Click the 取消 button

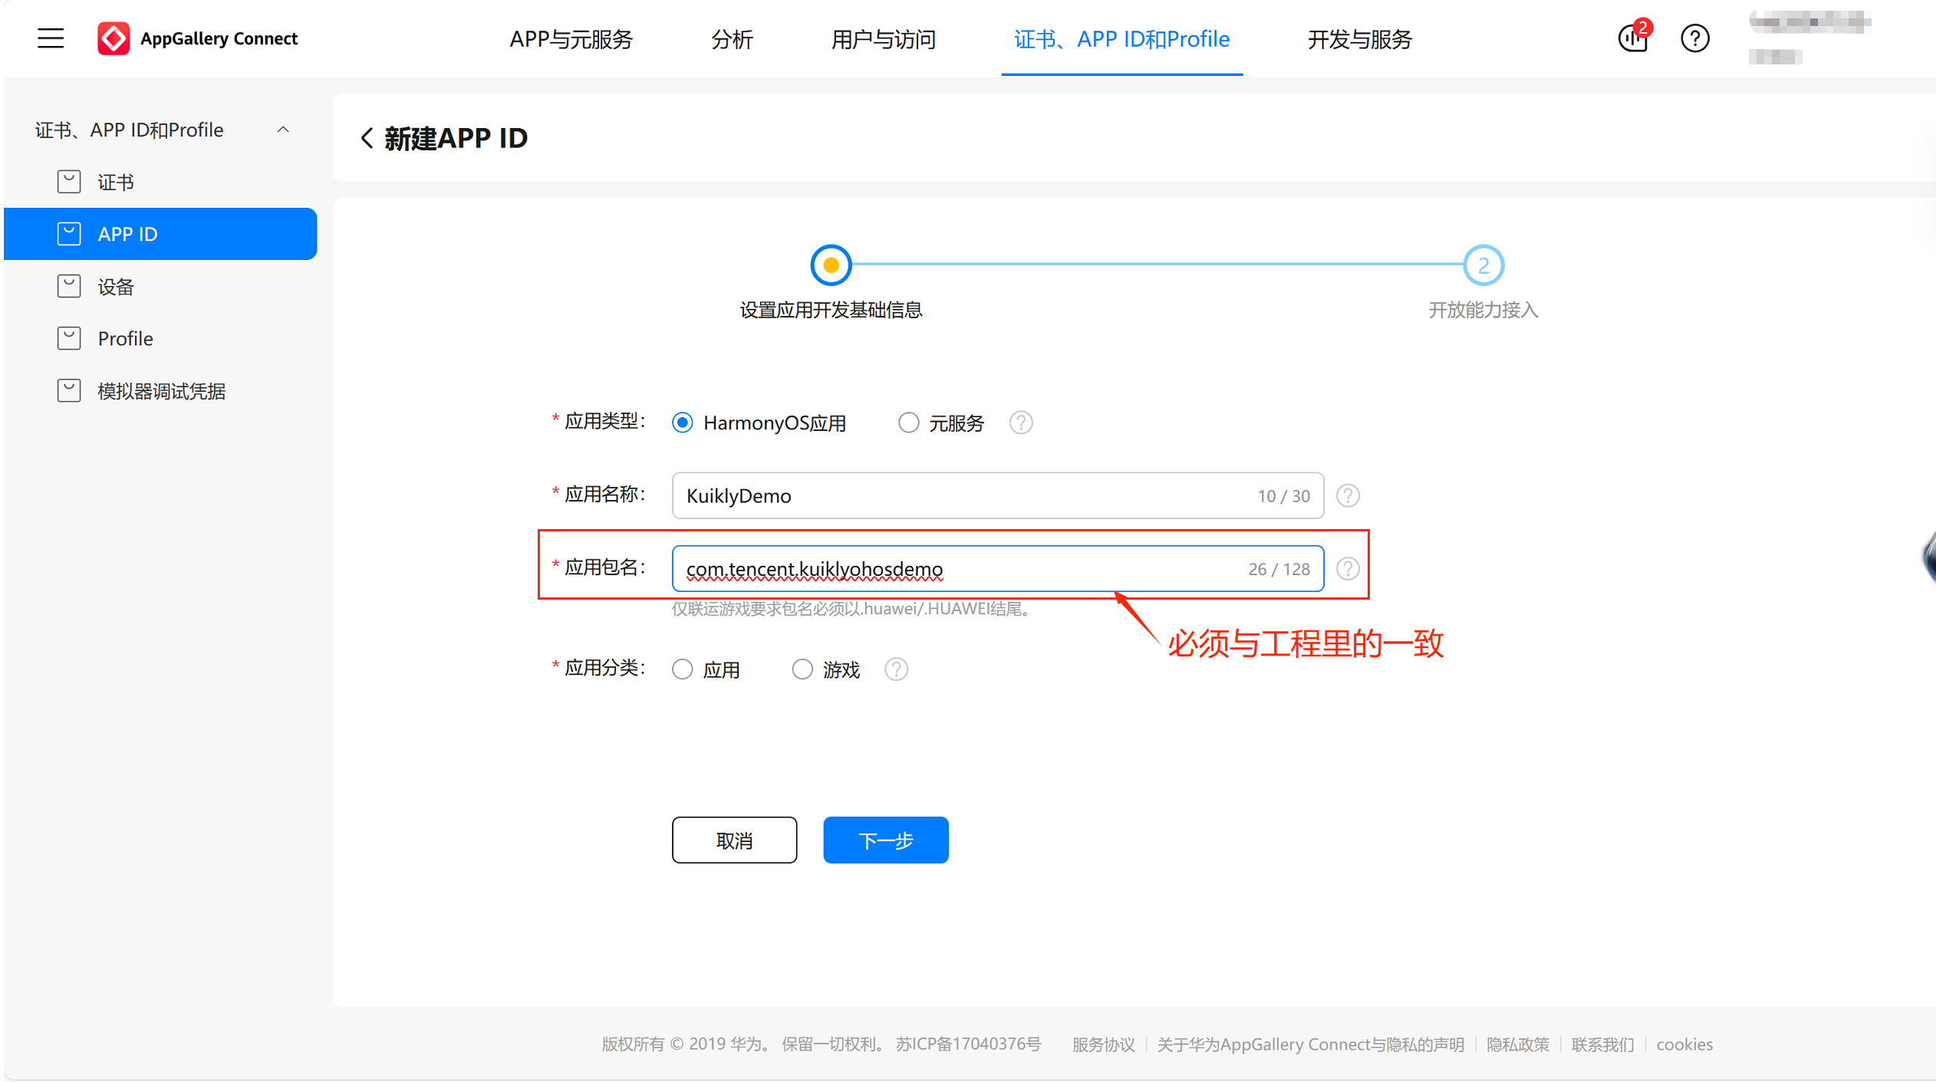point(734,840)
